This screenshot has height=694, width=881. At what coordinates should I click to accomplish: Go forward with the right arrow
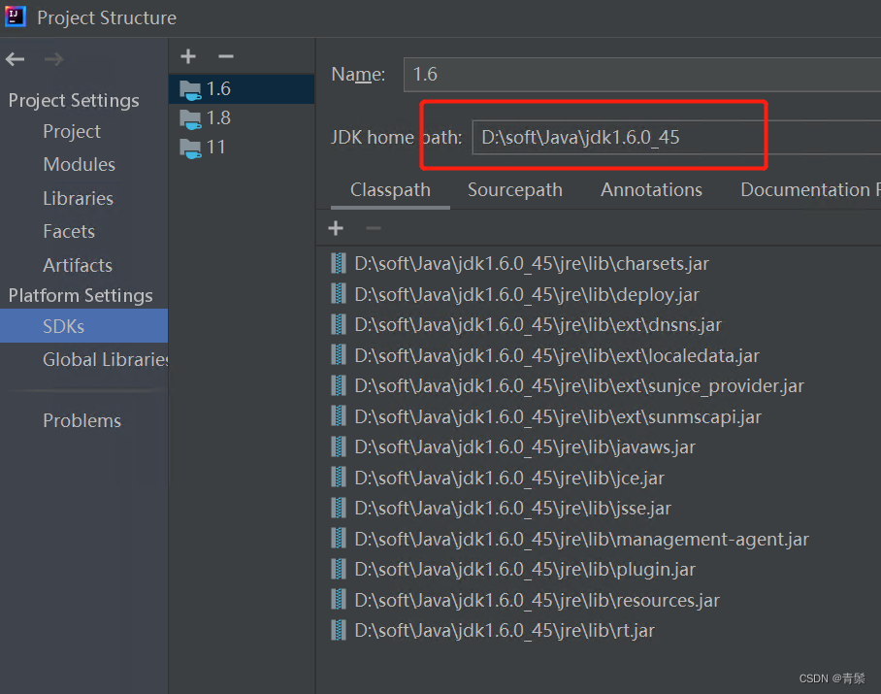tap(54, 59)
